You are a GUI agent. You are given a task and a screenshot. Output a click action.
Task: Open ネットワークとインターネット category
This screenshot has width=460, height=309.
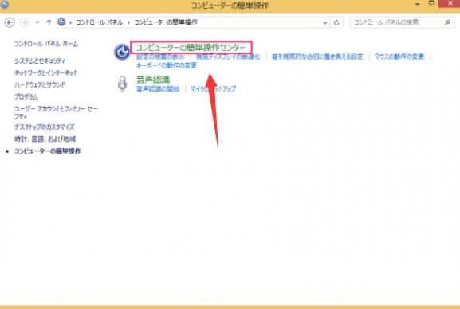[46, 72]
